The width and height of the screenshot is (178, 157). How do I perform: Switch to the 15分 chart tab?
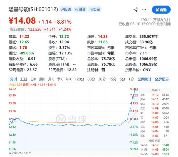click(113, 79)
